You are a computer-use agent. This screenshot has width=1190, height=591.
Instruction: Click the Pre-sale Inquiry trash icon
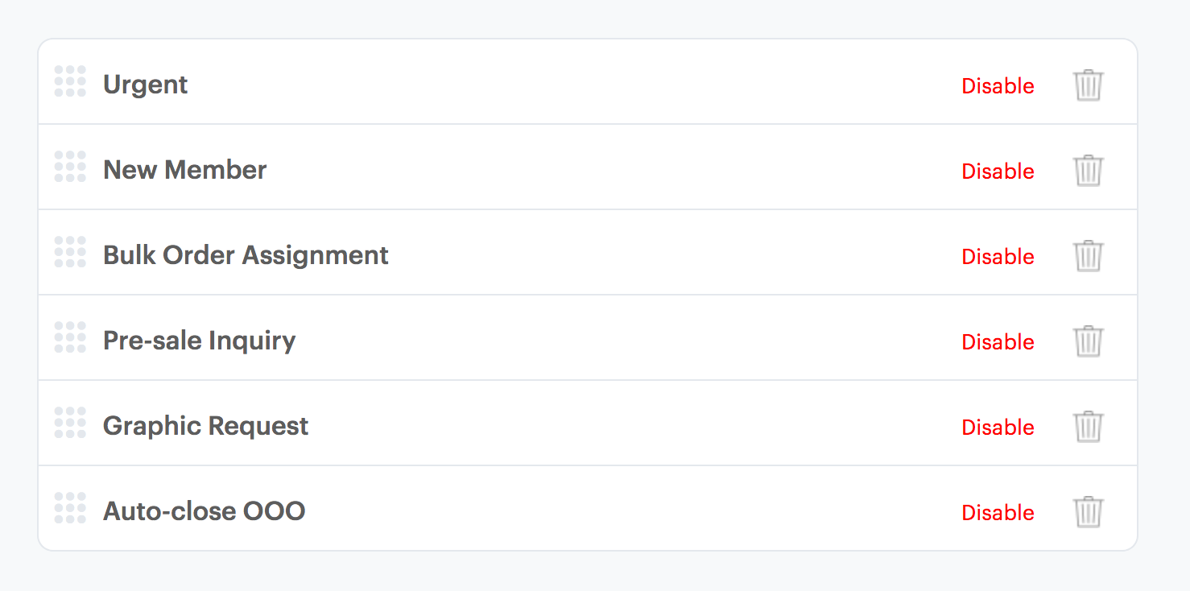coord(1089,341)
